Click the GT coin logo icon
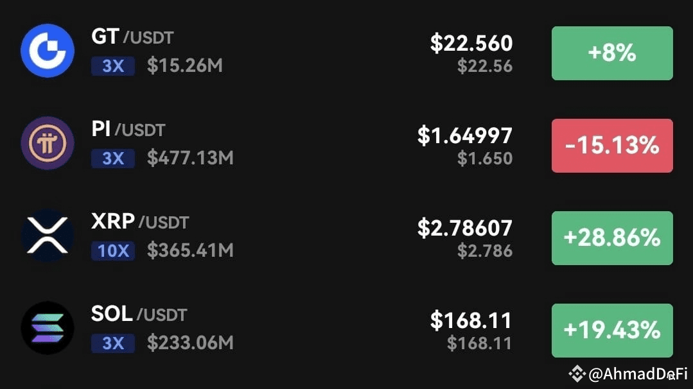 (48, 51)
